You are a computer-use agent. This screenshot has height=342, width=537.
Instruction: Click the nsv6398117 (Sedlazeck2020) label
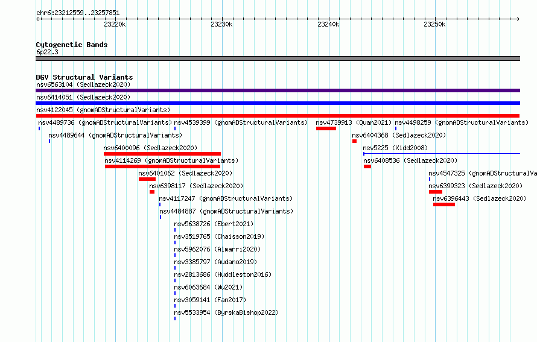[196, 186]
